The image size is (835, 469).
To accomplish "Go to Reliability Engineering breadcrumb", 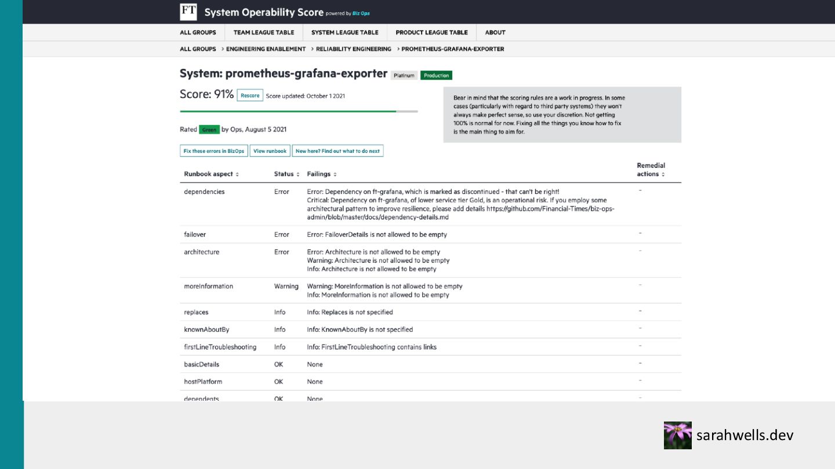I will coord(353,49).
